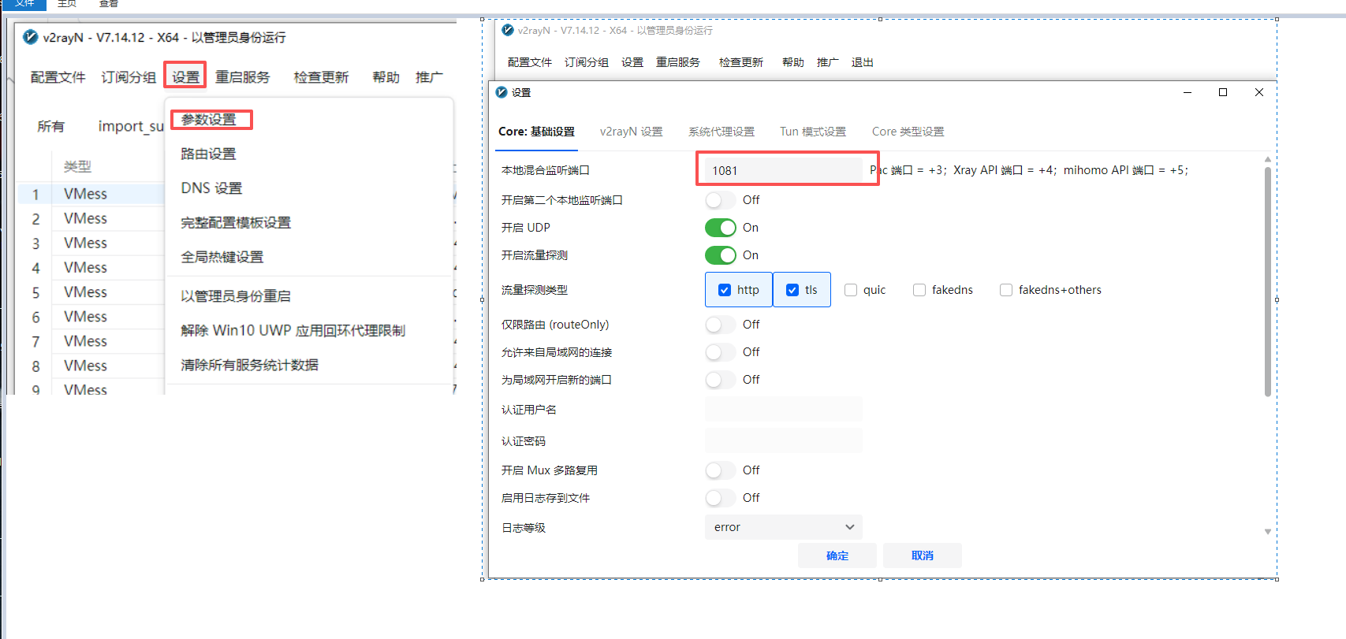
Task: Maximize the settings dialog window
Action: (1223, 92)
